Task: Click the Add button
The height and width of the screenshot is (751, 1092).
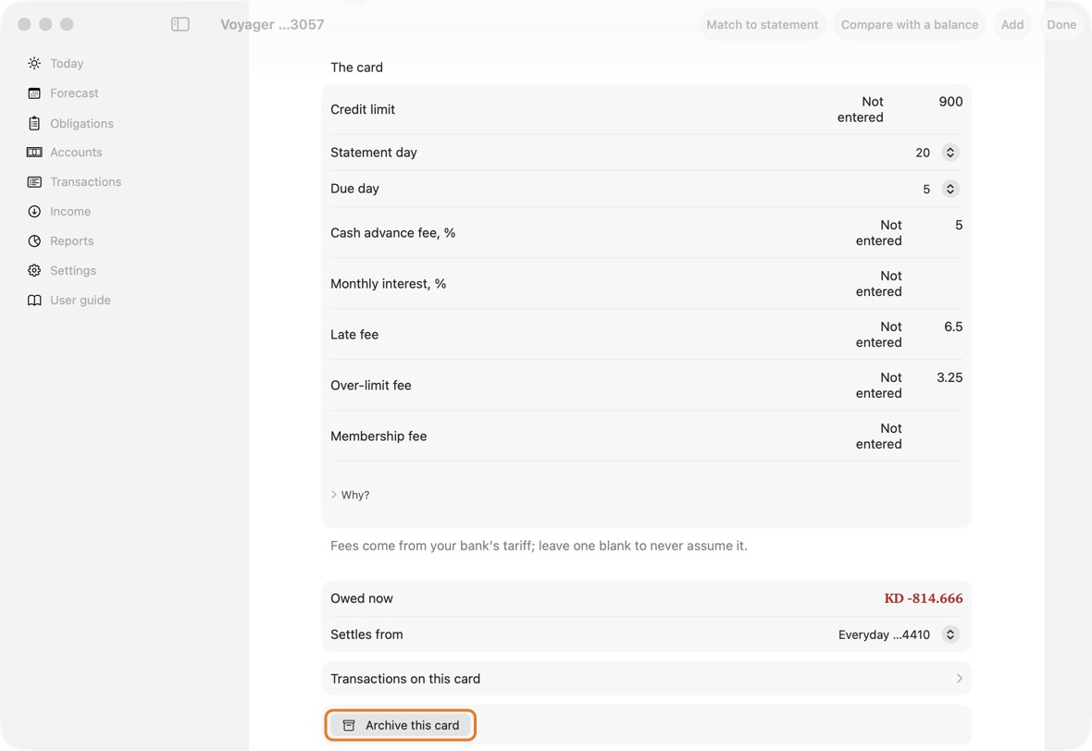Action: click(x=1011, y=24)
